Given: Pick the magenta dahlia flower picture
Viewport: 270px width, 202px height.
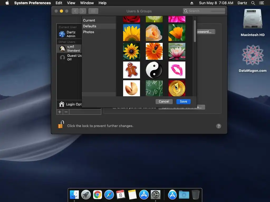Looking at the screenshot, I should pyautogui.click(x=177, y=19).
